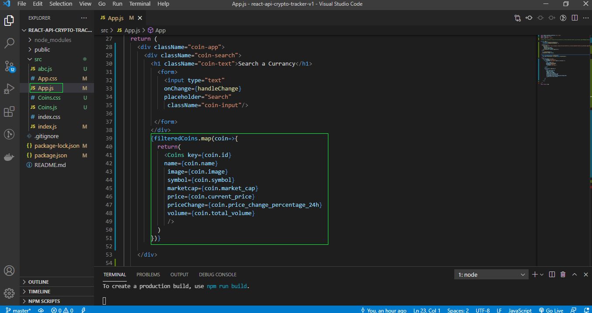592x313 pixels.
Task: Click Go Live in status bar
Action: [x=551, y=310]
